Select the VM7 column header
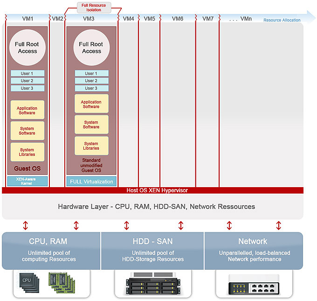 click(x=208, y=19)
